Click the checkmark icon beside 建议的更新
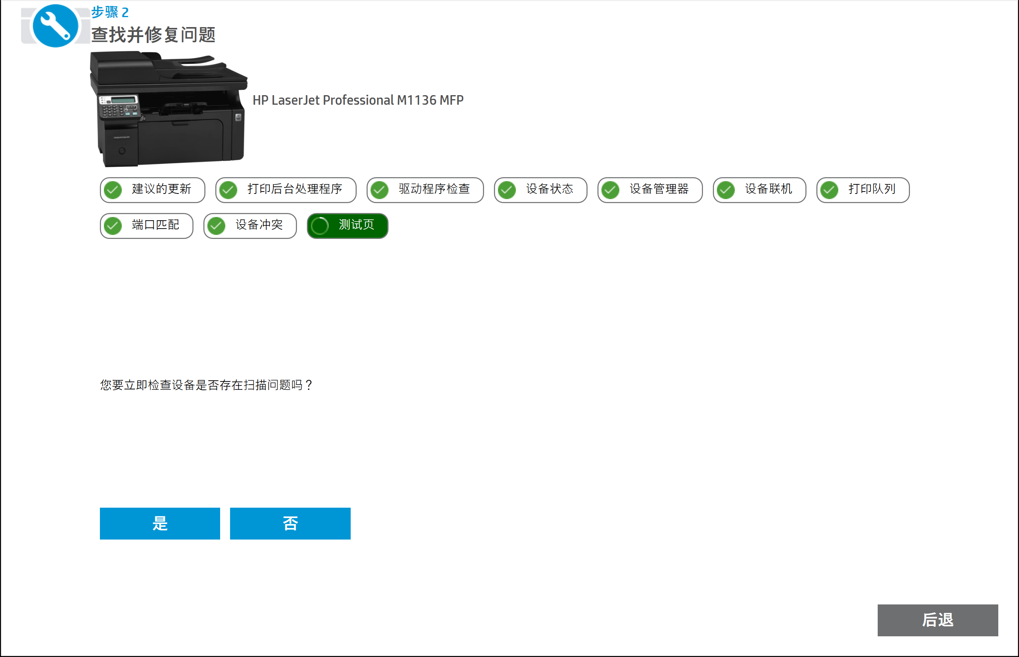Viewport: 1019px width, 657px height. [x=113, y=190]
